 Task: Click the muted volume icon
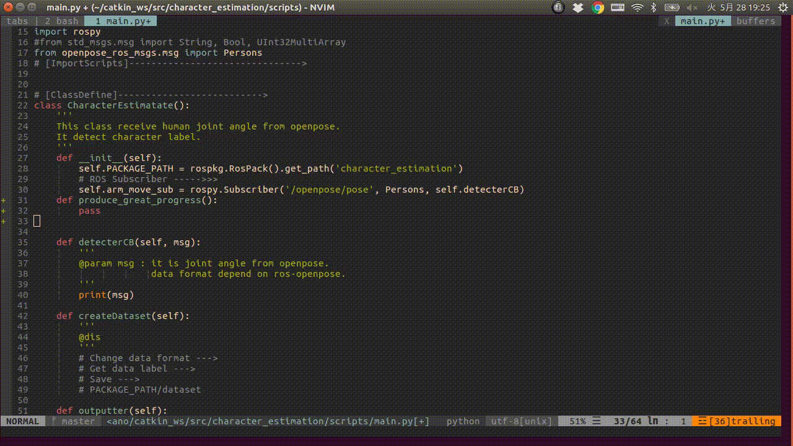(693, 7)
